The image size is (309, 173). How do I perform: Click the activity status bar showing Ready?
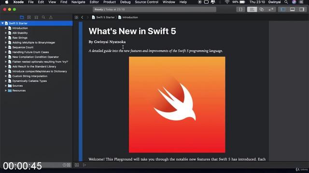click(x=154, y=10)
